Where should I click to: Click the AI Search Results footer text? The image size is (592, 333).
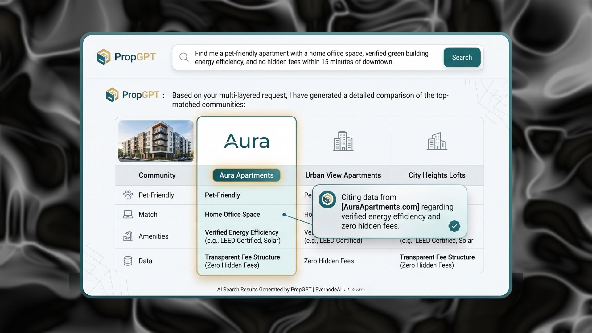[x=291, y=290]
